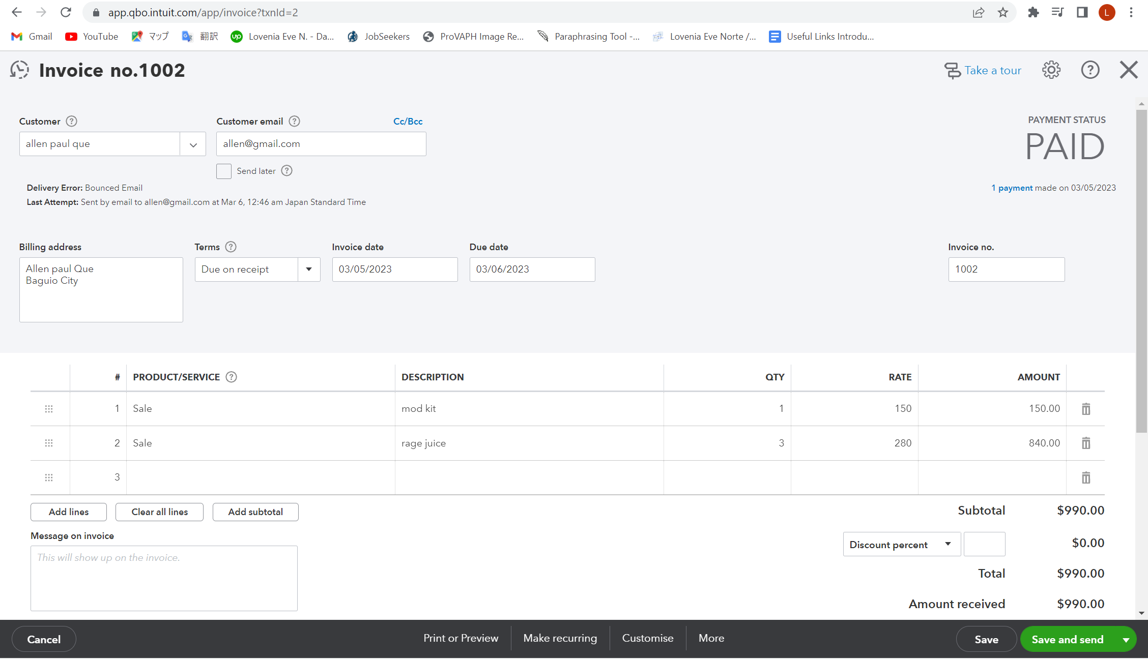The height and width of the screenshot is (659, 1148).
Task: Click into the Message on invoice field
Action: pos(164,579)
